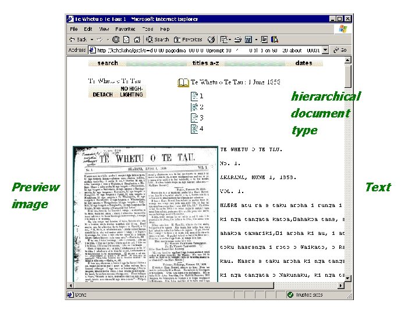The image size is (419, 314).
Task: Click the Forward arrow button
Action: click(100, 40)
